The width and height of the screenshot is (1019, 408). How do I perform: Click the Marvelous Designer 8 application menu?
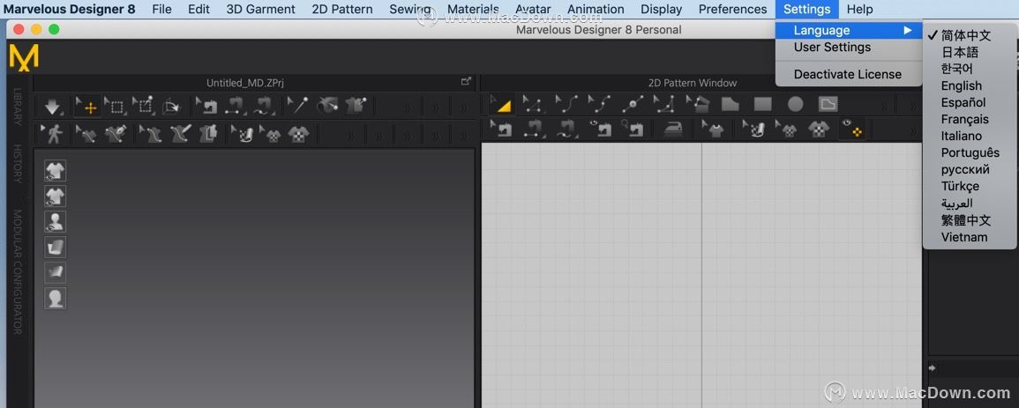(70, 9)
